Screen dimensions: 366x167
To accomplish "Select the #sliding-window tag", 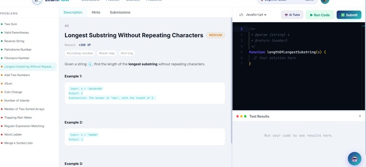I will 79,53.
